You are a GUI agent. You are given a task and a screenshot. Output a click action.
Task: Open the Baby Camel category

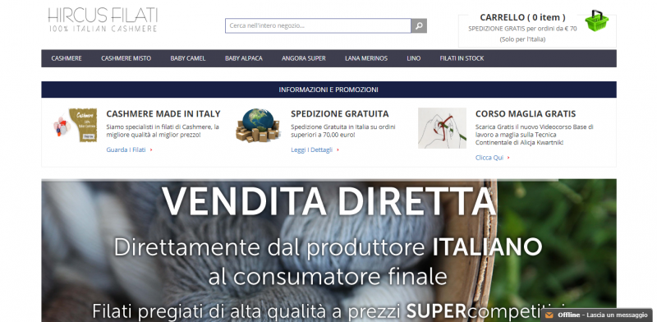(x=188, y=58)
